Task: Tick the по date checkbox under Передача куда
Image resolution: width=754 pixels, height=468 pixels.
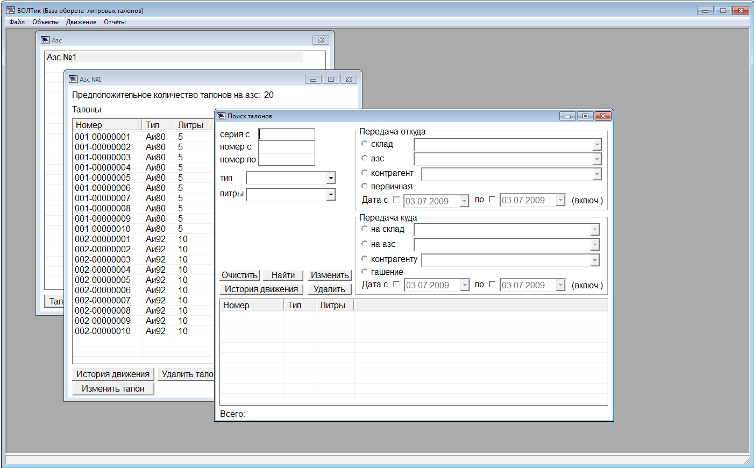Action: coord(492,284)
